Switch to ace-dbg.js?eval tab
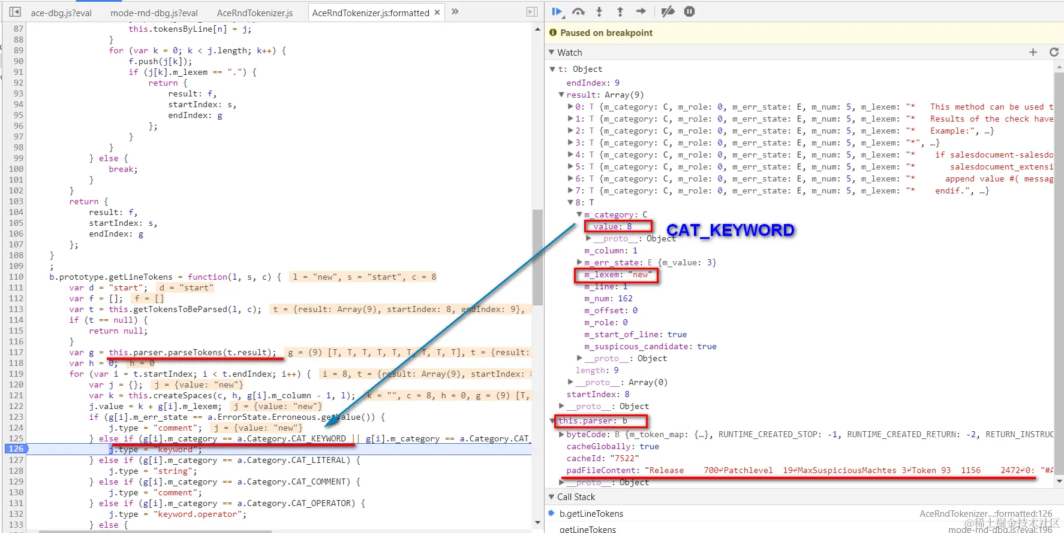The height and width of the screenshot is (533, 1064). (61, 13)
